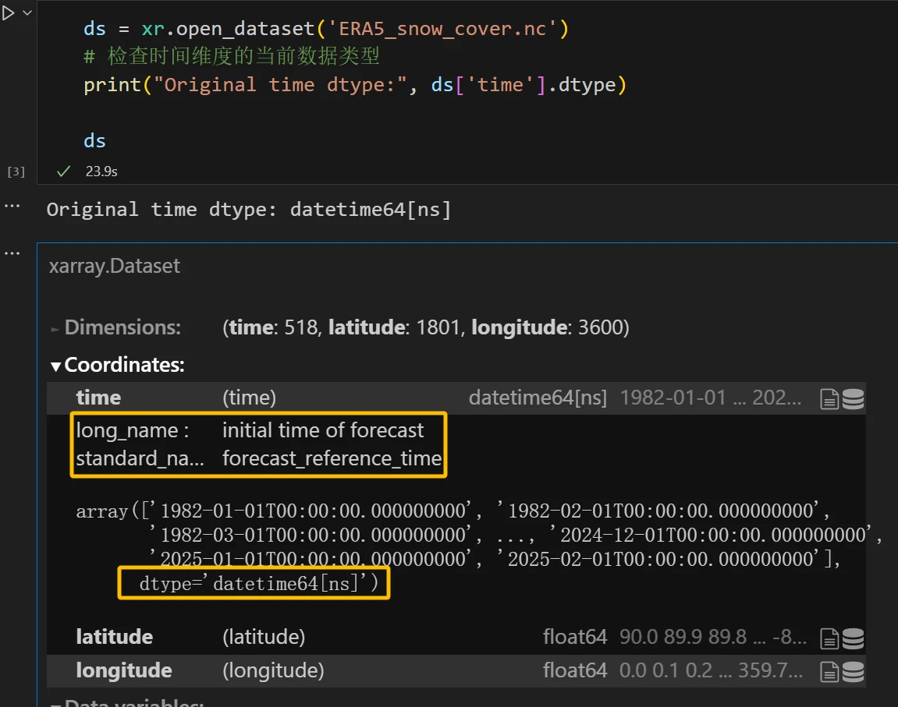
Task: Show attributes icon for latitude coordinate
Action: tap(829, 638)
